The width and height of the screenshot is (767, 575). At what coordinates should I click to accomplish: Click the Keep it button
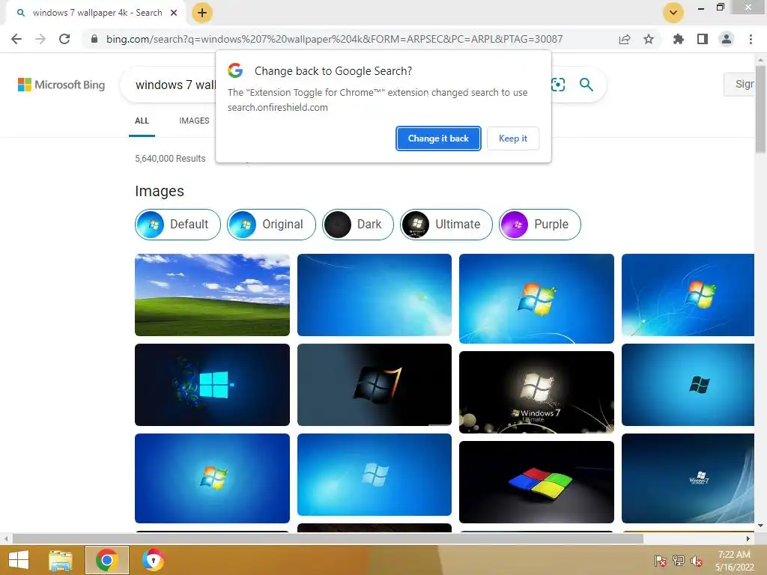pyautogui.click(x=513, y=139)
